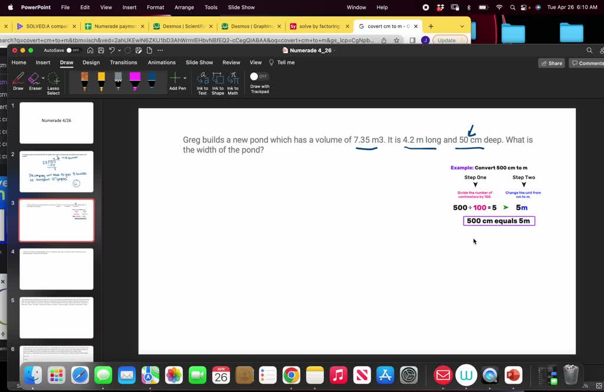604x392 pixels.
Task: Open the Arrange menu in menu bar
Action: pyautogui.click(x=184, y=8)
